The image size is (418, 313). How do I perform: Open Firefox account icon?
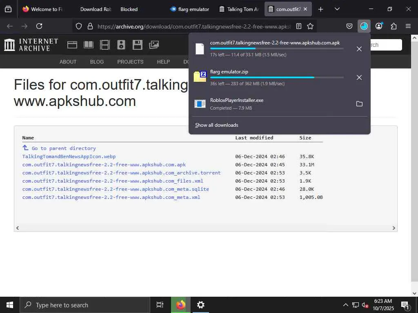point(379,26)
